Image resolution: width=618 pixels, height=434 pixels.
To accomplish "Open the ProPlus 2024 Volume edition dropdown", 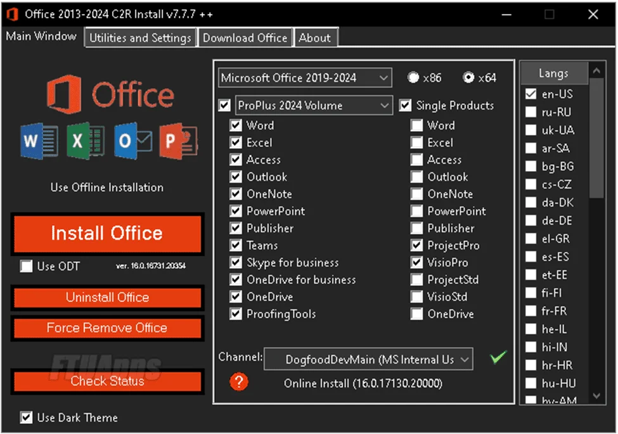I will (x=314, y=106).
